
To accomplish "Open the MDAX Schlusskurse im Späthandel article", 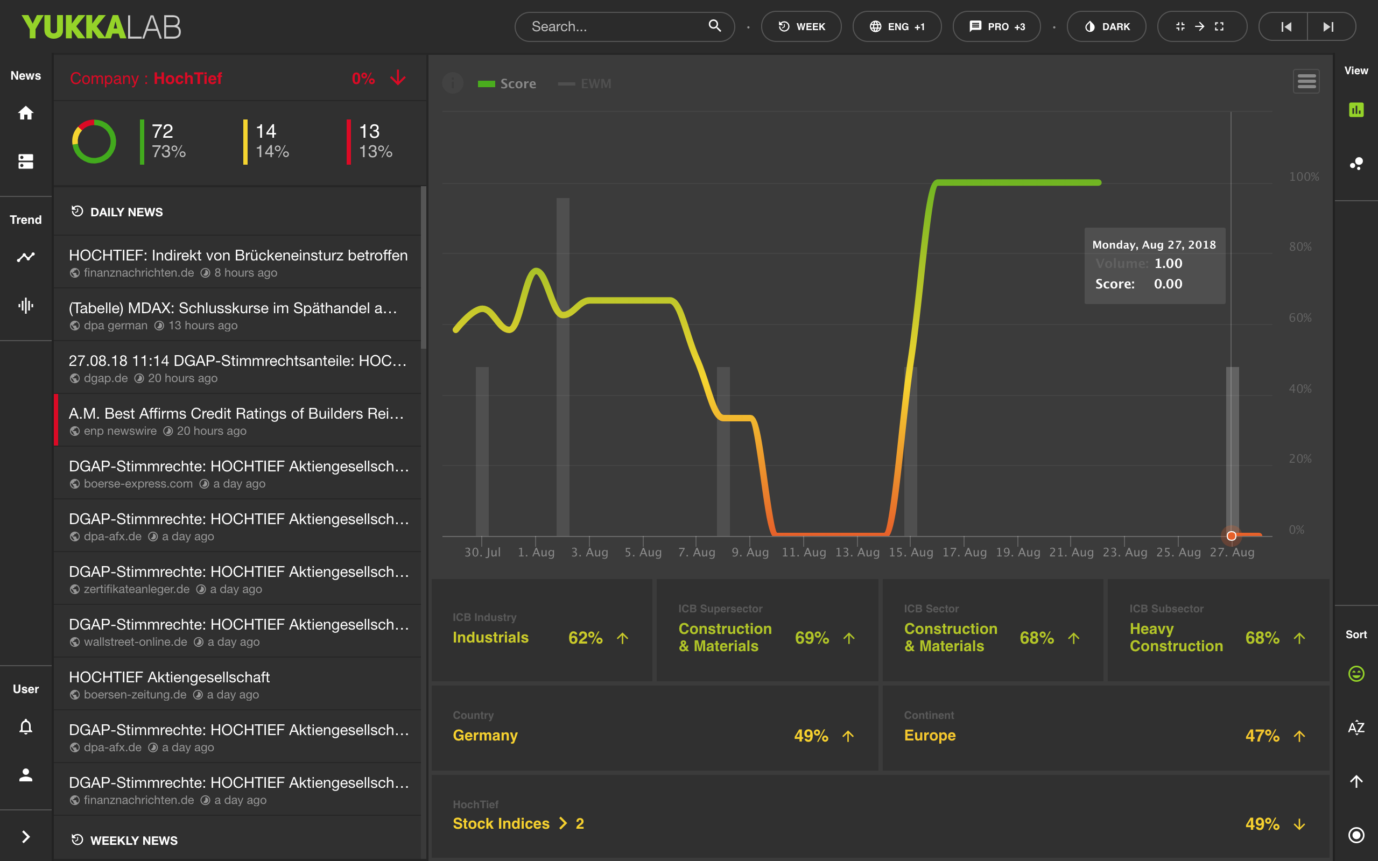I will click(x=237, y=315).
